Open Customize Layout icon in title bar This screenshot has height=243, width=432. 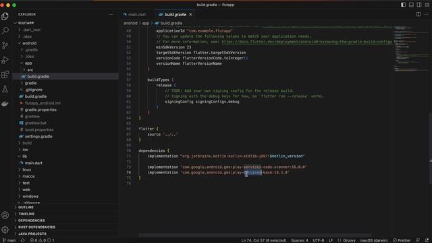[x=427, y=5]
